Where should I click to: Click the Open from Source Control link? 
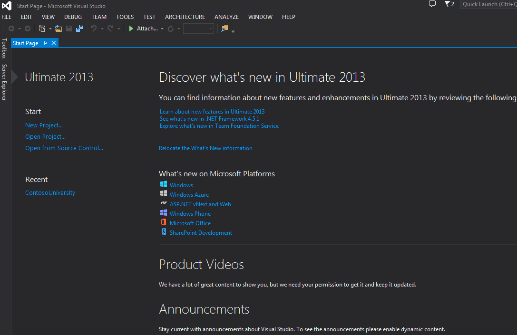[x=64, y=148]
